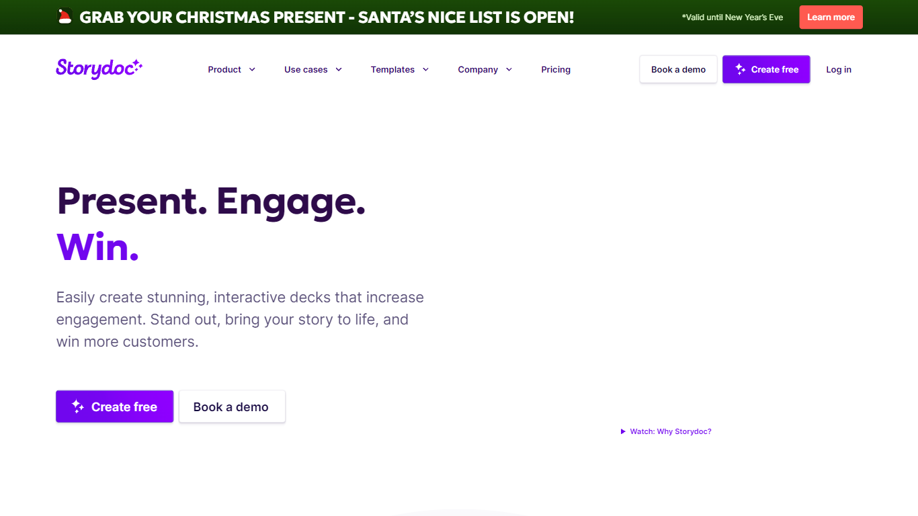Click the Santa hat icon in banner
The image size is (918, 516).
point(65,17)
